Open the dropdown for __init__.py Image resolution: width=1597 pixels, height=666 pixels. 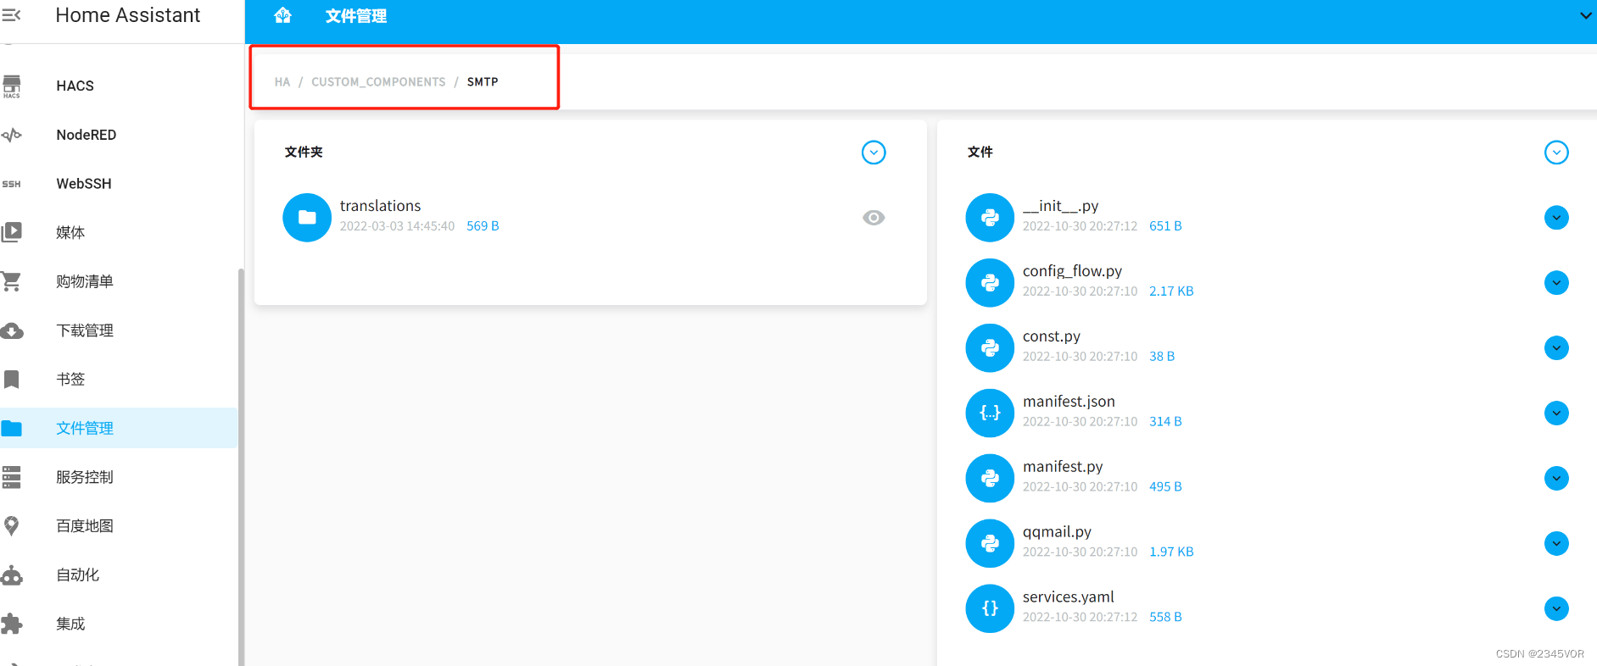click(1556, 218)
